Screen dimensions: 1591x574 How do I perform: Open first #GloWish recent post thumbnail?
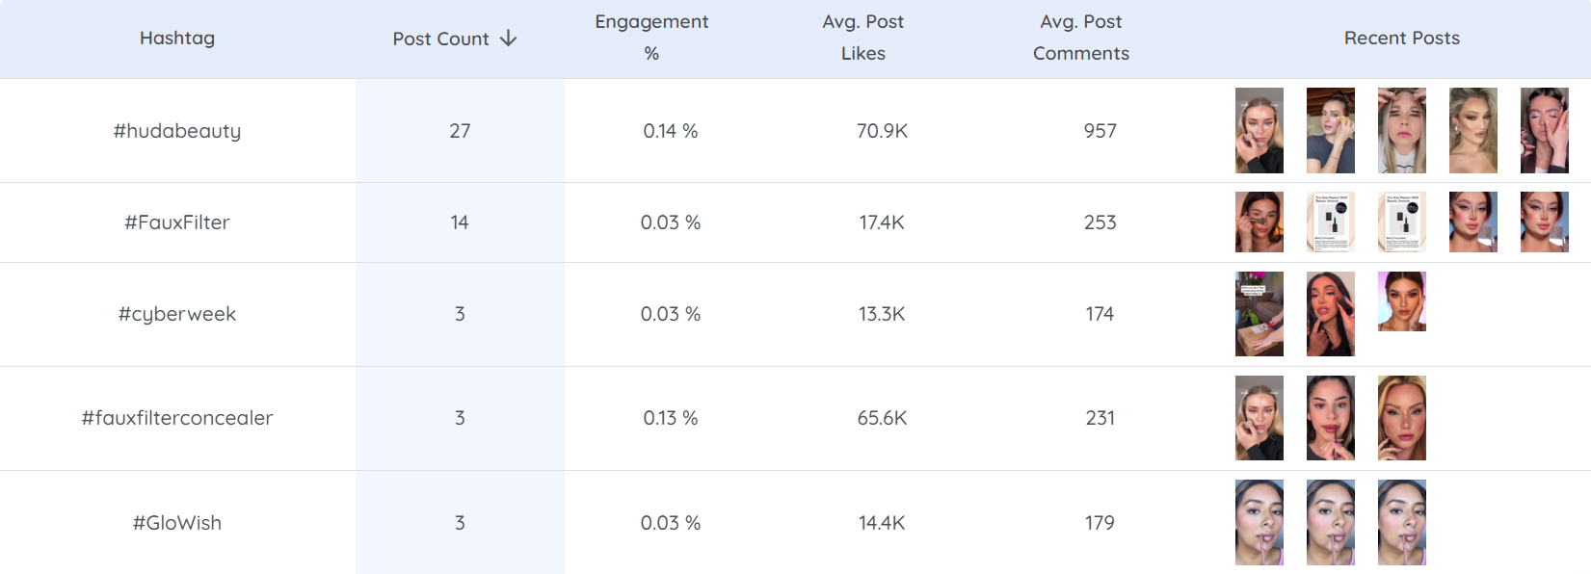pyautogui.click(x=1260, y=522)
